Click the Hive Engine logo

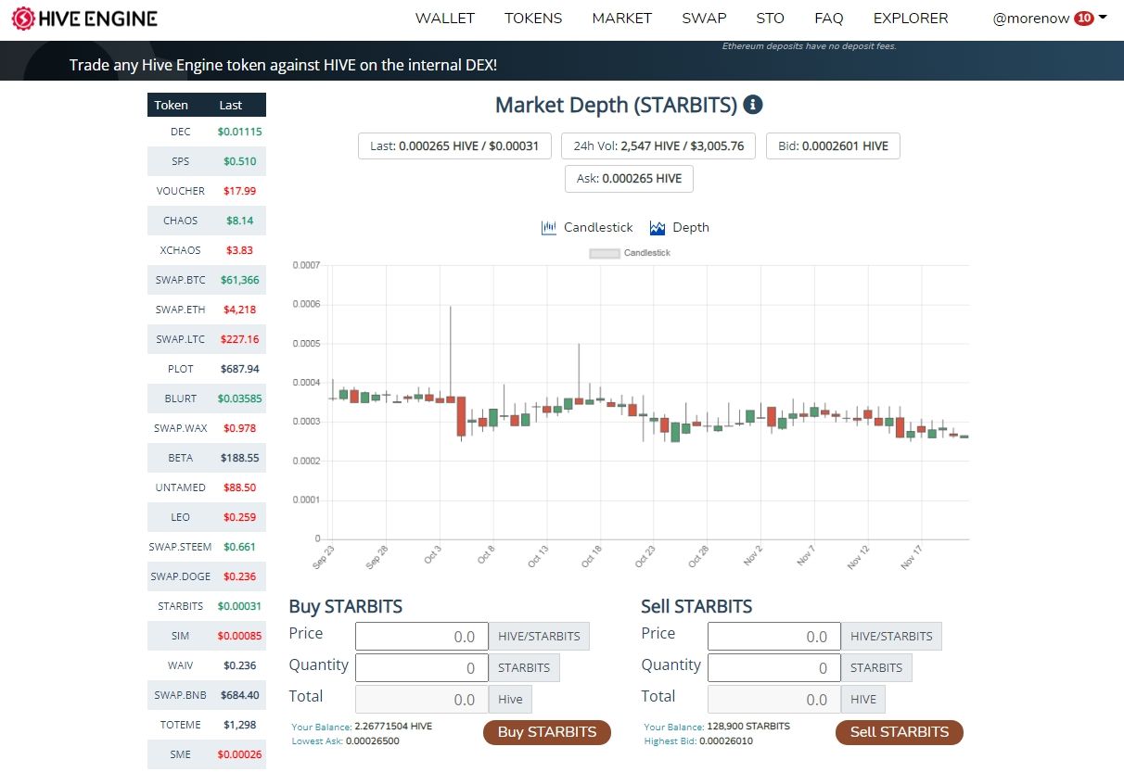point(84,19)
